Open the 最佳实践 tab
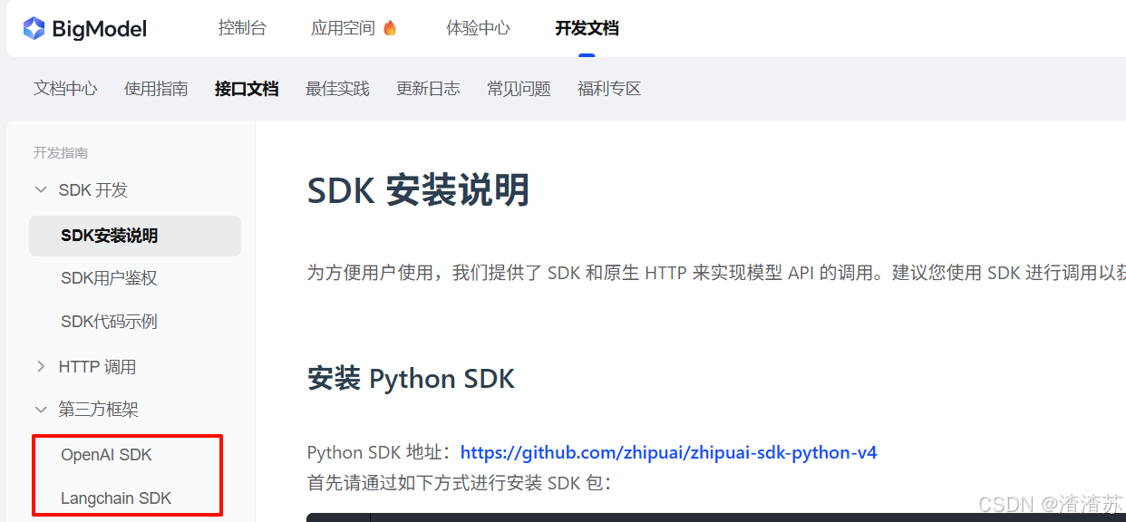This screenshot has width=1126, height=522. (337, 89)
